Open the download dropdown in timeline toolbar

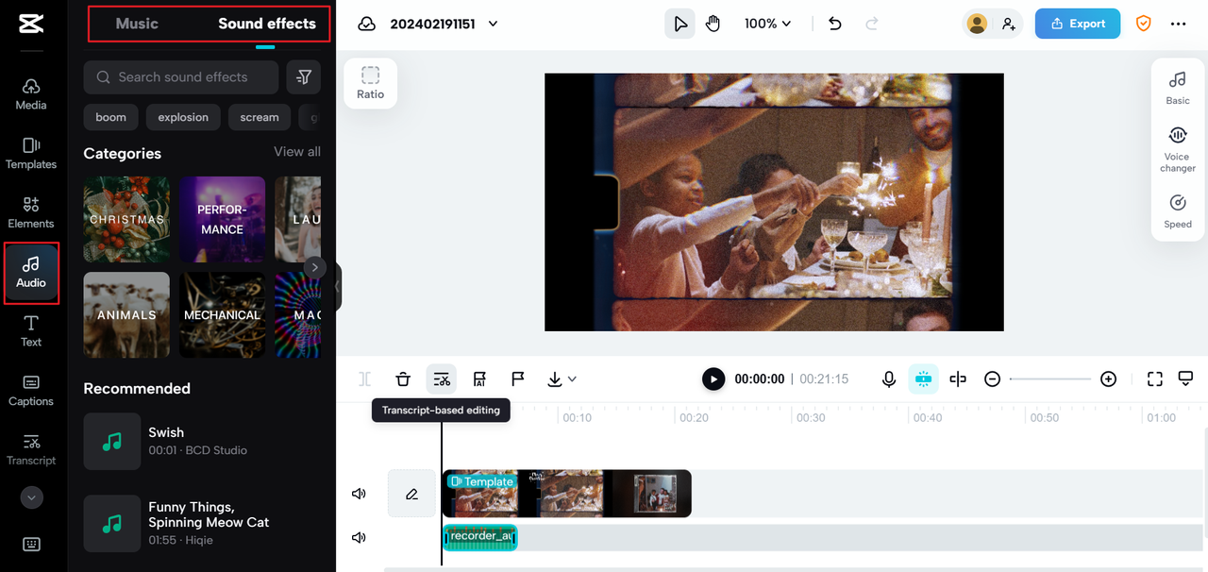(562, 379)
